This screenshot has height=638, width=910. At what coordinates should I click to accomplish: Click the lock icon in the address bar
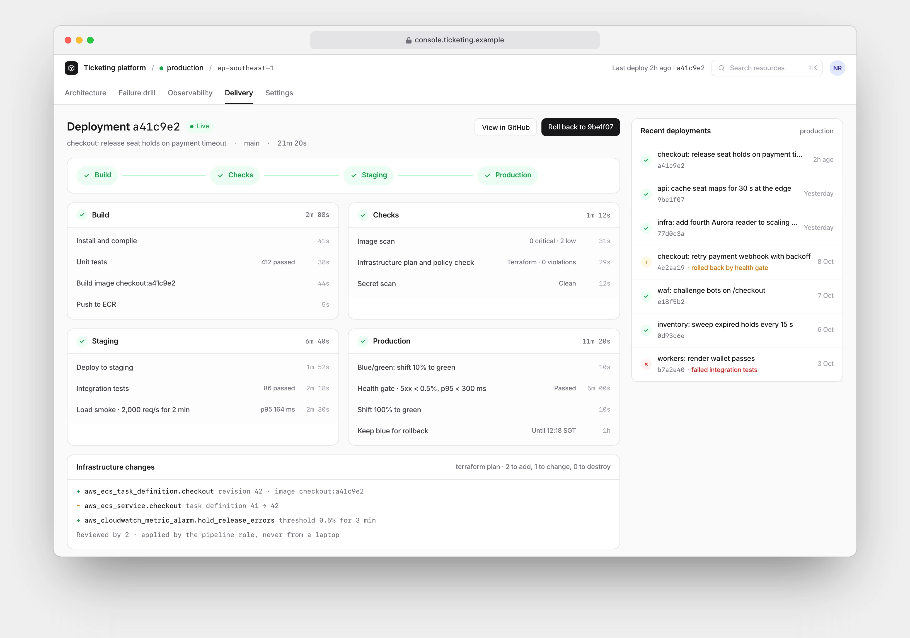point(409,40)
